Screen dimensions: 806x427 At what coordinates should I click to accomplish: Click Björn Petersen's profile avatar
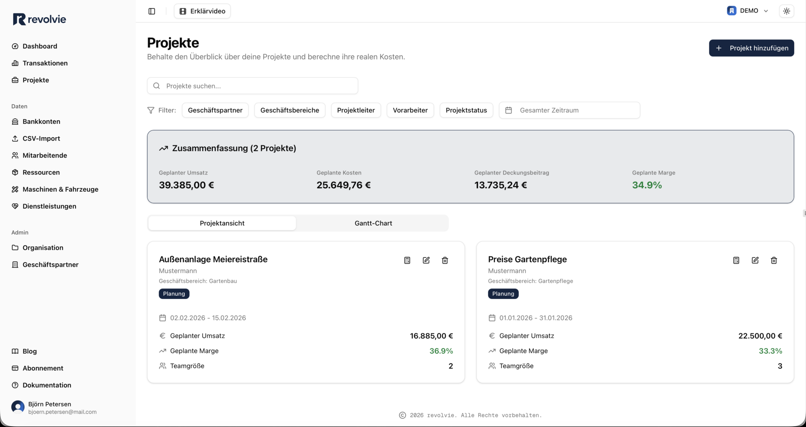(18, 407)
